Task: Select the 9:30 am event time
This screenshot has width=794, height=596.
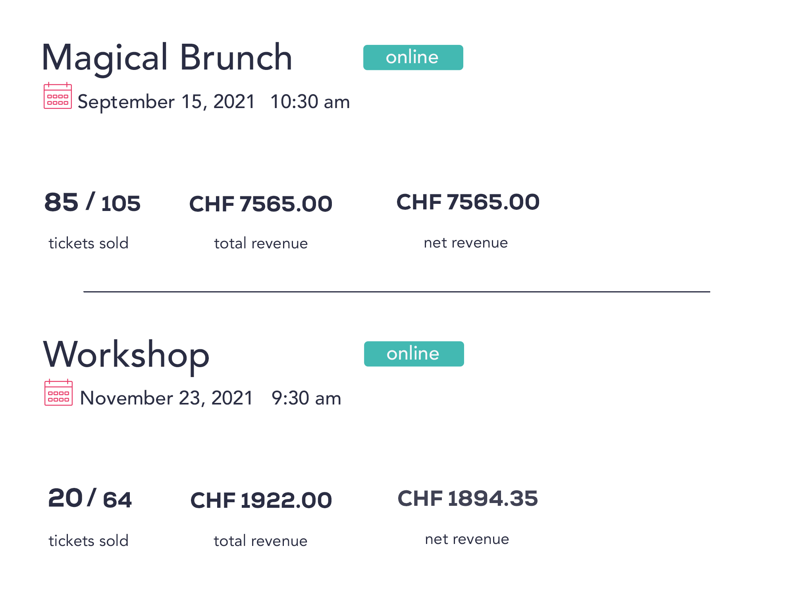Action: click(306, 398)
